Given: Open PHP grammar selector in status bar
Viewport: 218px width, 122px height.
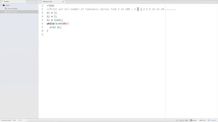Looking at the screenshot, I should [186, 120].
